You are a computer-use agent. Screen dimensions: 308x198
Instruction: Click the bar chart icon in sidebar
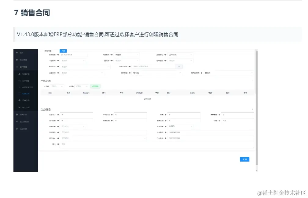19,100
